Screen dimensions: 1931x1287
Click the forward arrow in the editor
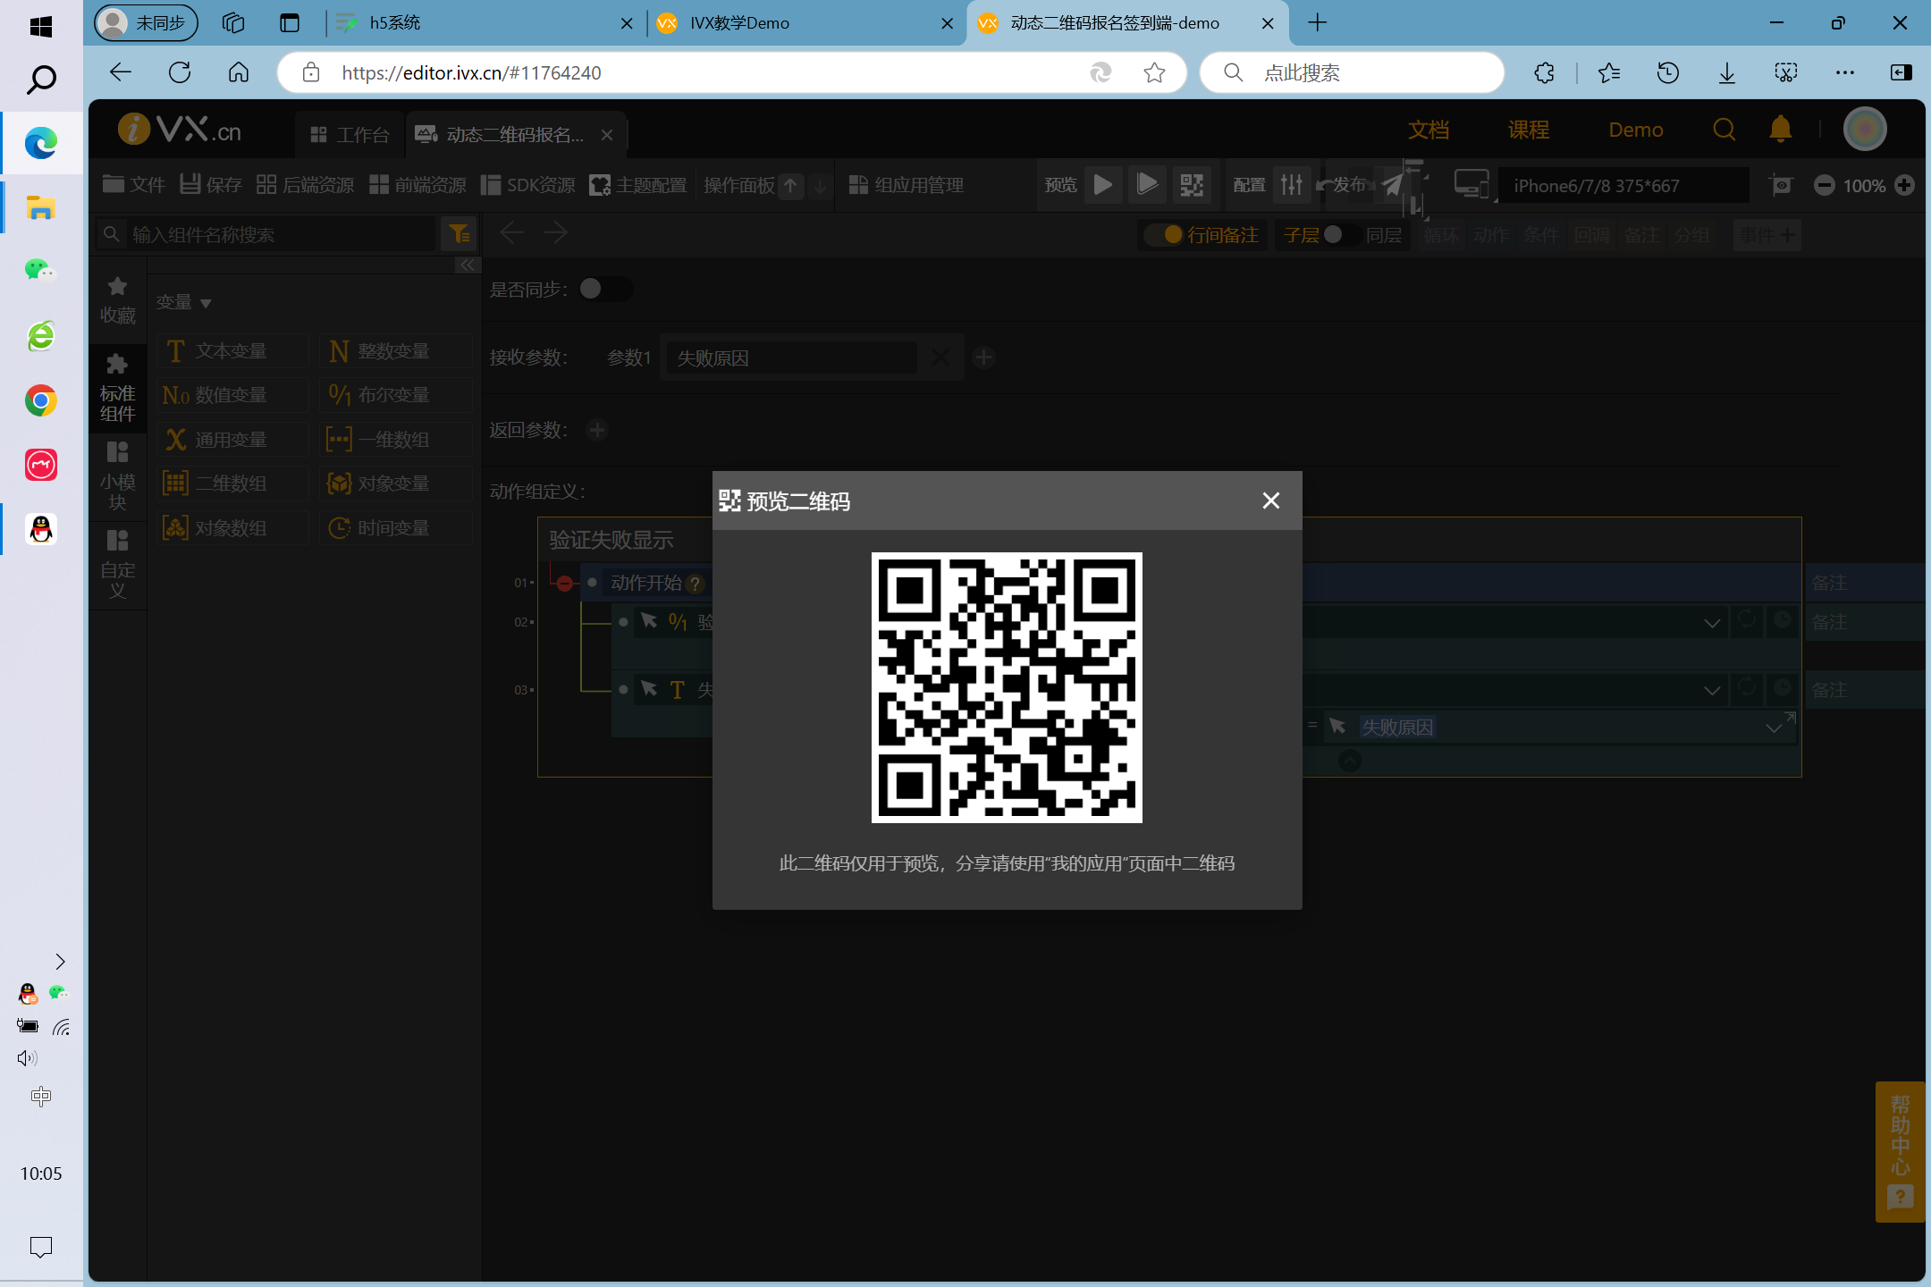point(556,233)
